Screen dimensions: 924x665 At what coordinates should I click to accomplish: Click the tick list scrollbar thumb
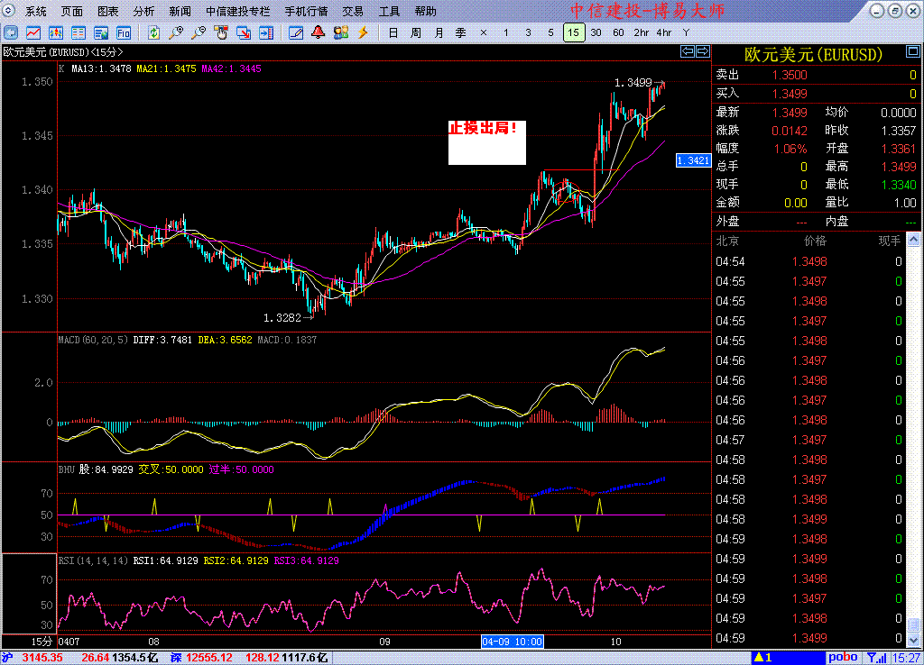point(913,625)
